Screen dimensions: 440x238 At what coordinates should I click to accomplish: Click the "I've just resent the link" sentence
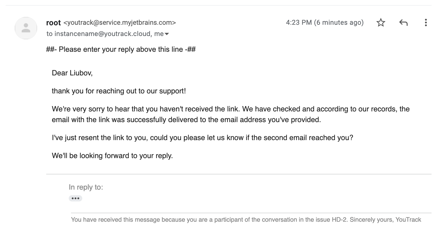(202, 138)
